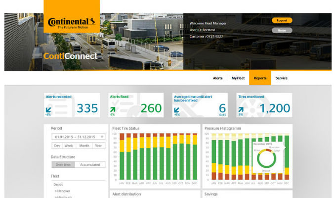Click the Alerts recorded trend arrow
Viewport: 336px width, 198px height.
pyautogui.click(x=48, y=109)
